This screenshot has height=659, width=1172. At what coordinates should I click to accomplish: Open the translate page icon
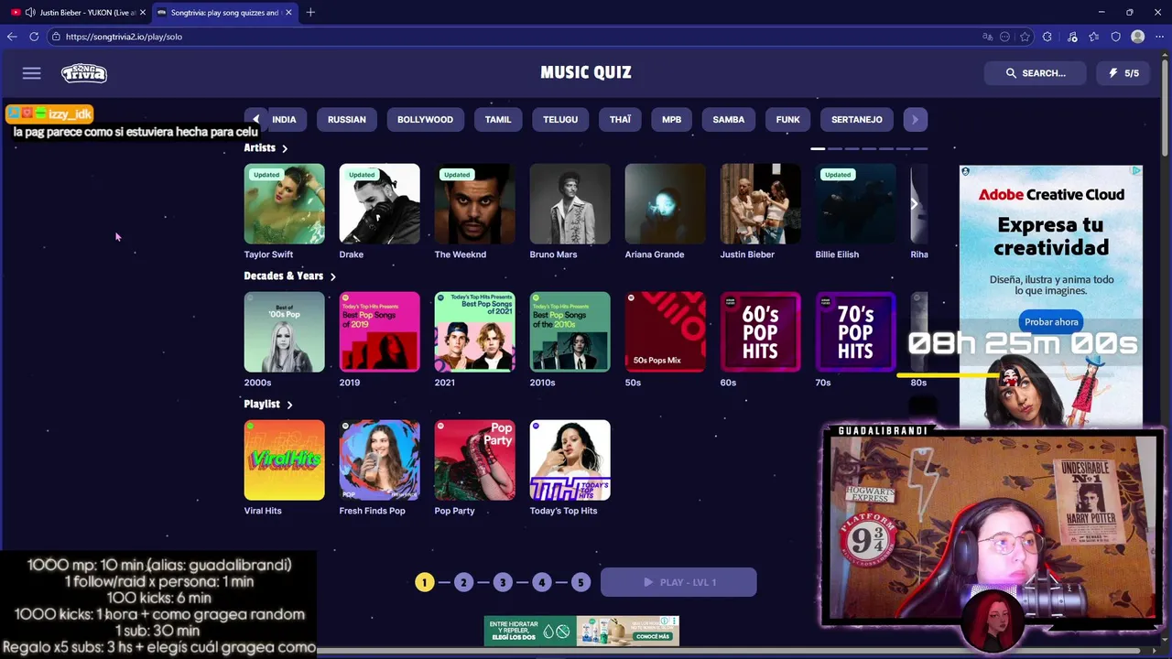tap(987, 37)
